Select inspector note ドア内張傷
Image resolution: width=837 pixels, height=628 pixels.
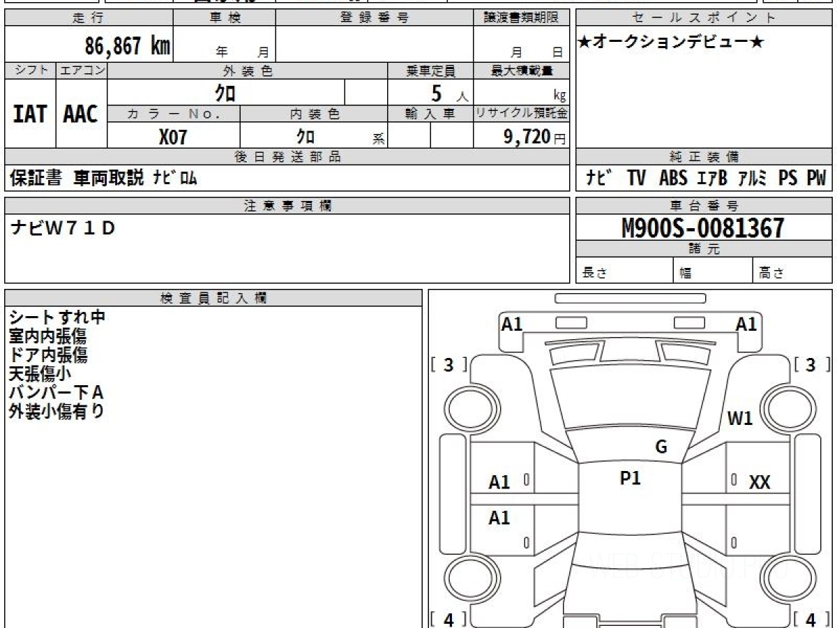(x=48, y=355)
